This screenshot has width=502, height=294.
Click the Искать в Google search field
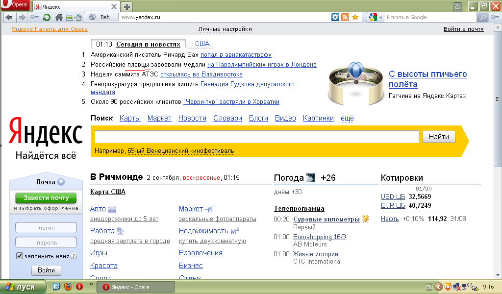click(430, 17)
